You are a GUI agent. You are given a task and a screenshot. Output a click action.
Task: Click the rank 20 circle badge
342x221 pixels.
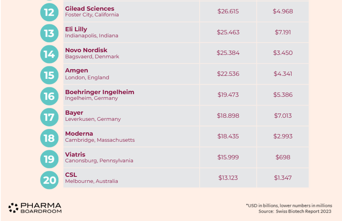pos(49,179)
